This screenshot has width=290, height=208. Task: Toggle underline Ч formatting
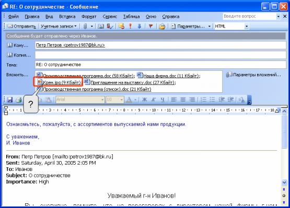coord(163,100)
